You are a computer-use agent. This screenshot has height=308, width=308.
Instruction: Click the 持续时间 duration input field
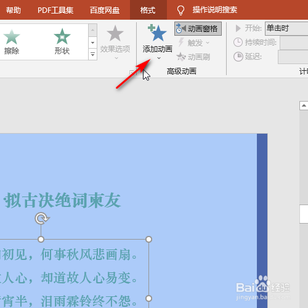(294, 43)
